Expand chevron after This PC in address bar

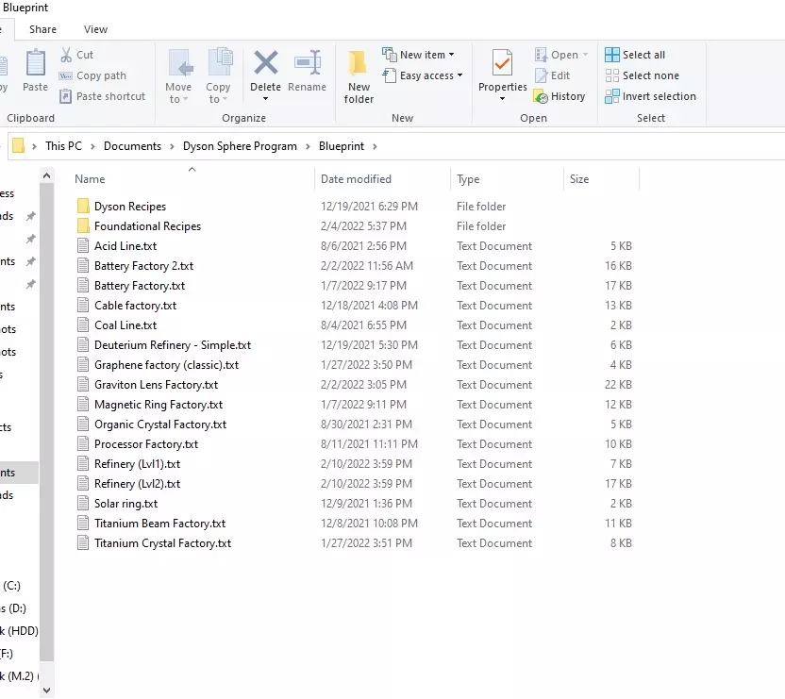92,146
